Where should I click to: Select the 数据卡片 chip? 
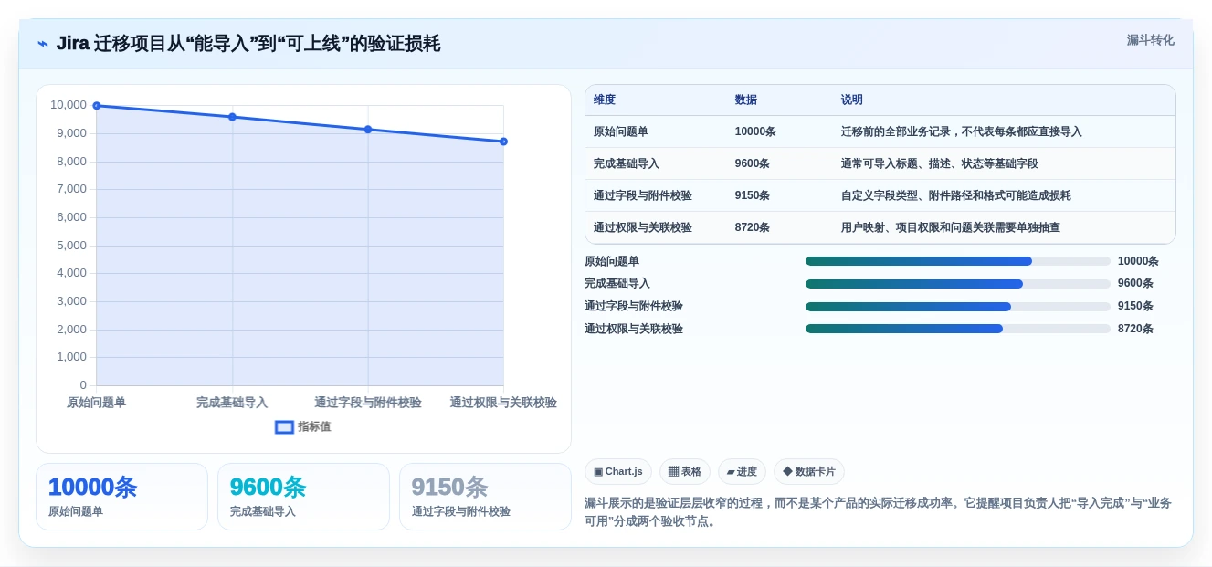pos(808,471)
